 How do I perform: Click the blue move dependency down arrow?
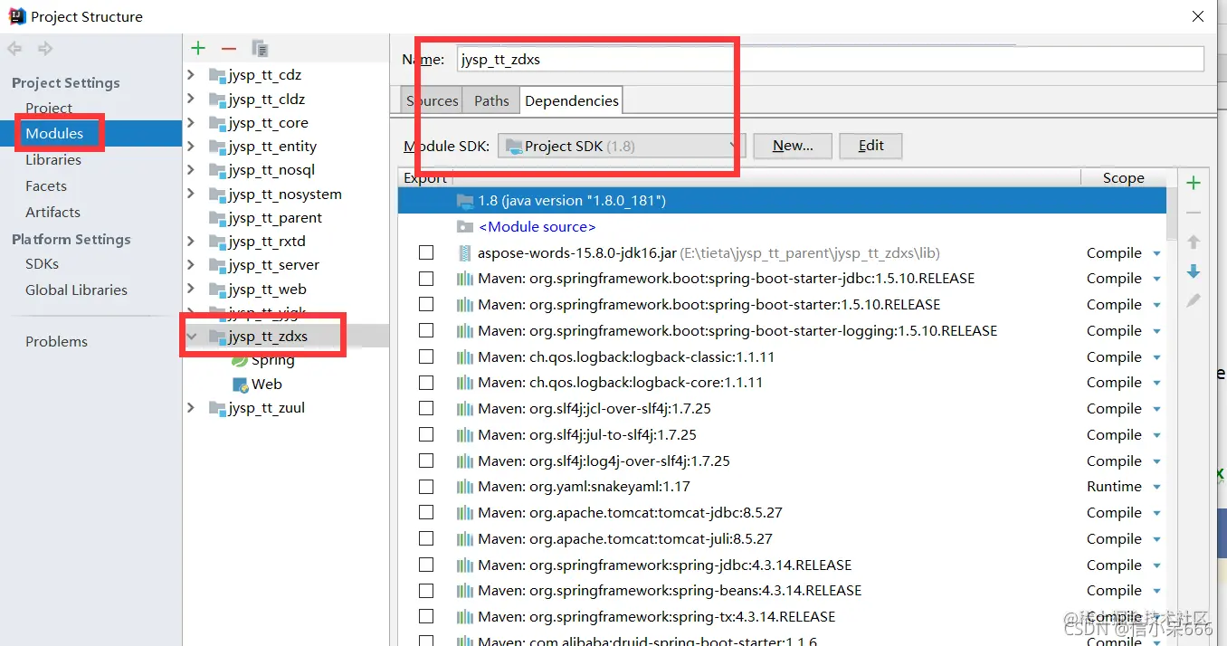pyautogui.click(x=1194, y=271)
